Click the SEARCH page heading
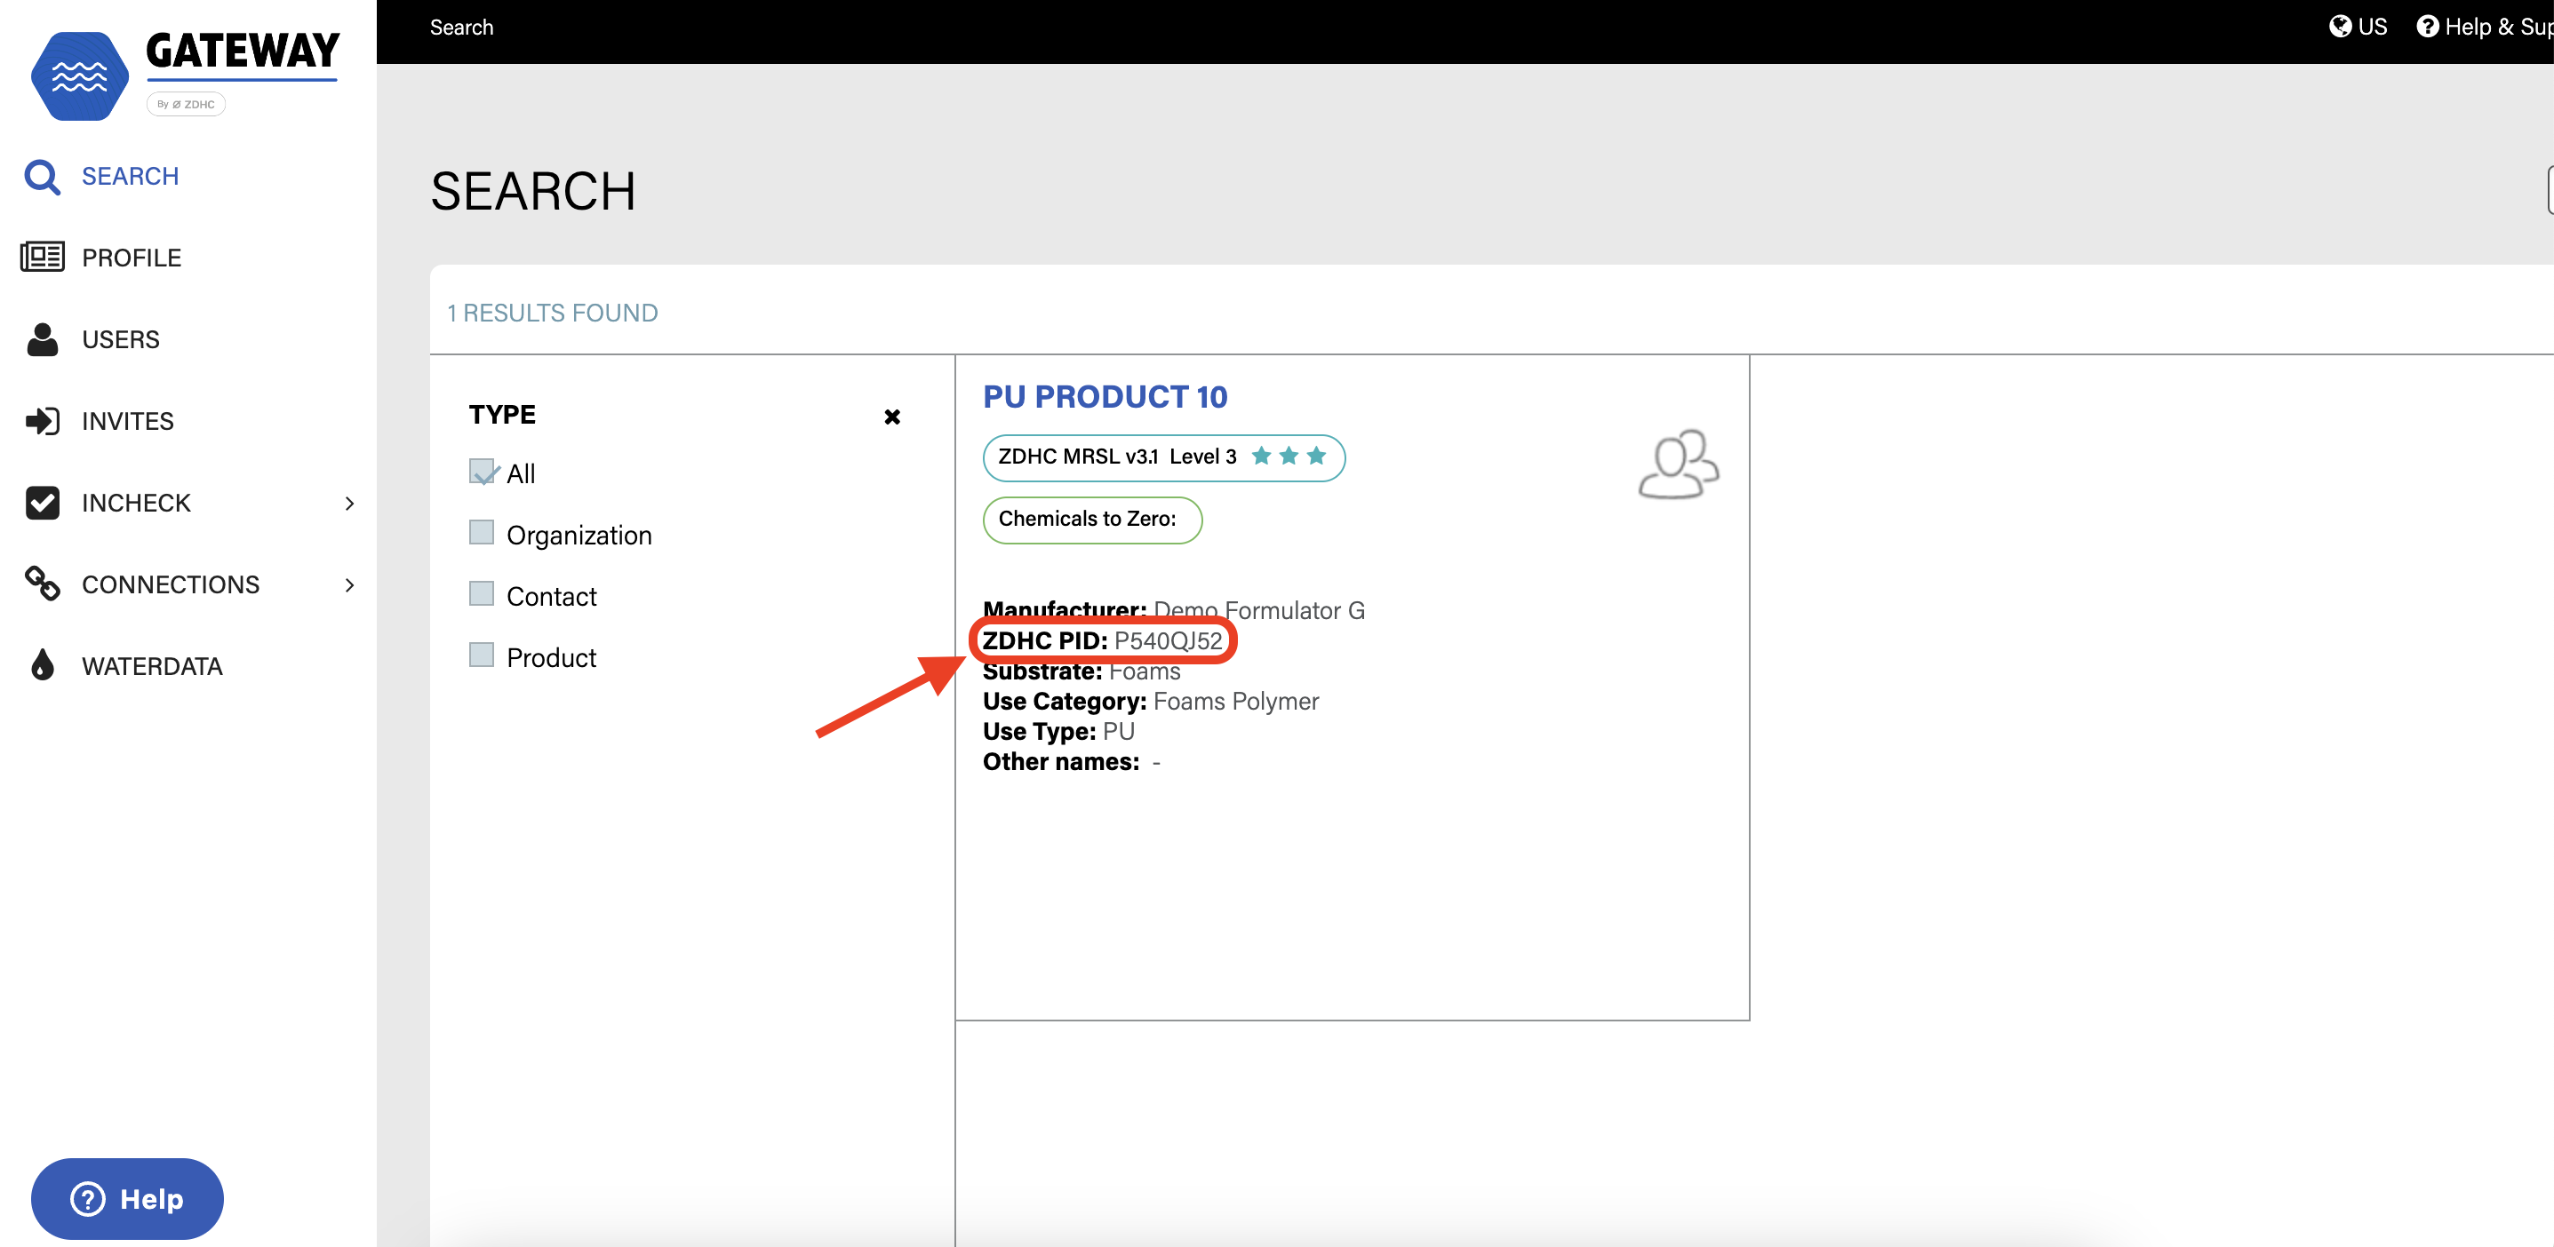The width and height of the screenshot is (2554, 1247). click(532, 191)
